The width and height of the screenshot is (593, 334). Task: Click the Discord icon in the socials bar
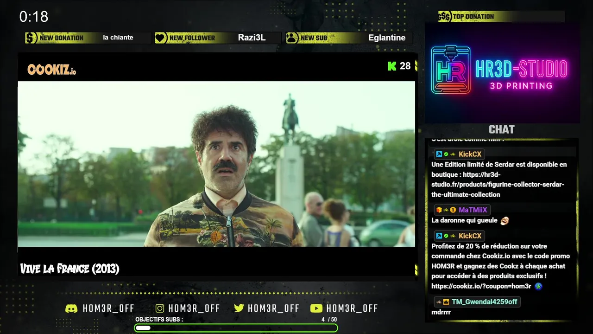[71, 308]
